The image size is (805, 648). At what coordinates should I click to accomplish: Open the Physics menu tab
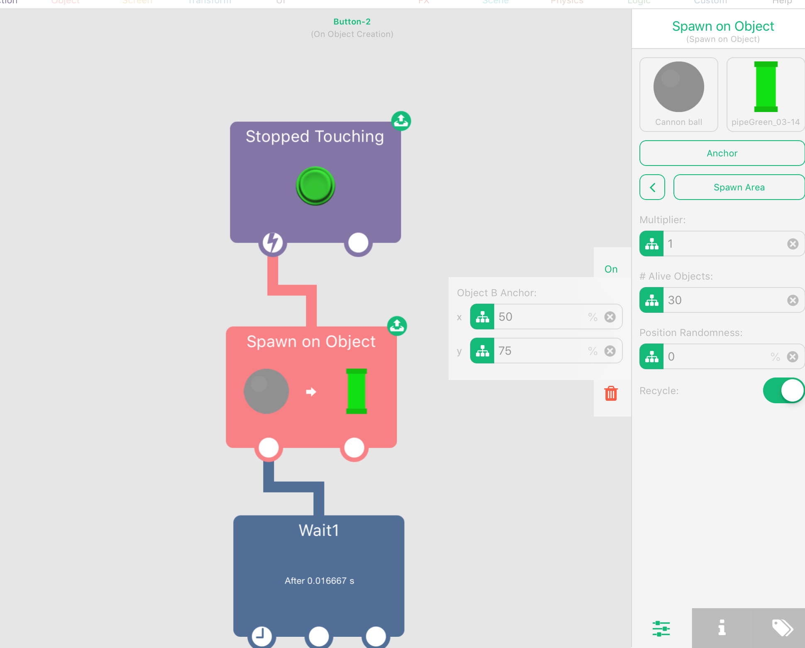tap(567, 2)
